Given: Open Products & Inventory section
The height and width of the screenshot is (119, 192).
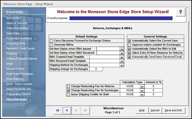Looking at the screenshot, I should coord(19,38).
